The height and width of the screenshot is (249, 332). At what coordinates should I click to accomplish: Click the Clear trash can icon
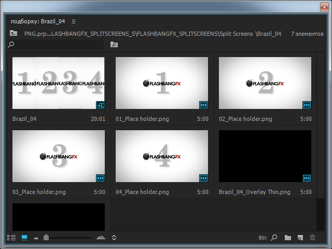[x=312, y=238]
